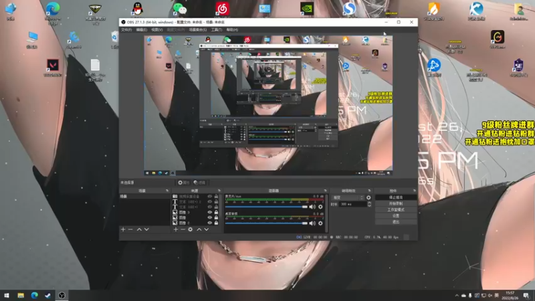The width and height of the screenshot is (535, 301).
Task: Toggle lock on 图像 2 source
Action: coord(216,223)
